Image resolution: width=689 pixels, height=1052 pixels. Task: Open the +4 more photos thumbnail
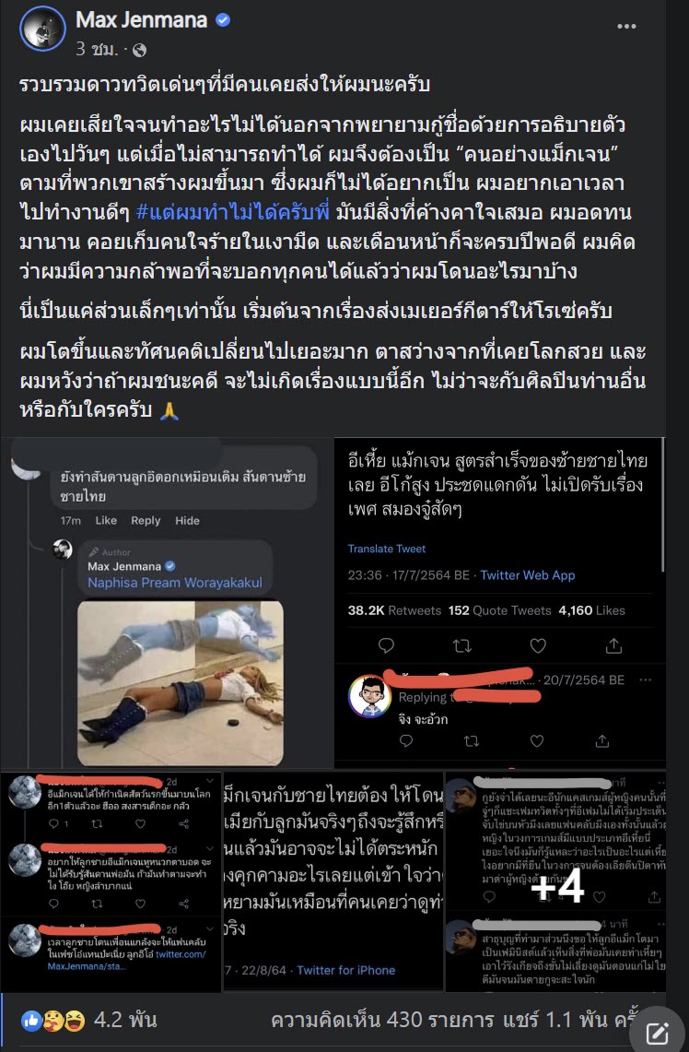[x=555, y=881]
